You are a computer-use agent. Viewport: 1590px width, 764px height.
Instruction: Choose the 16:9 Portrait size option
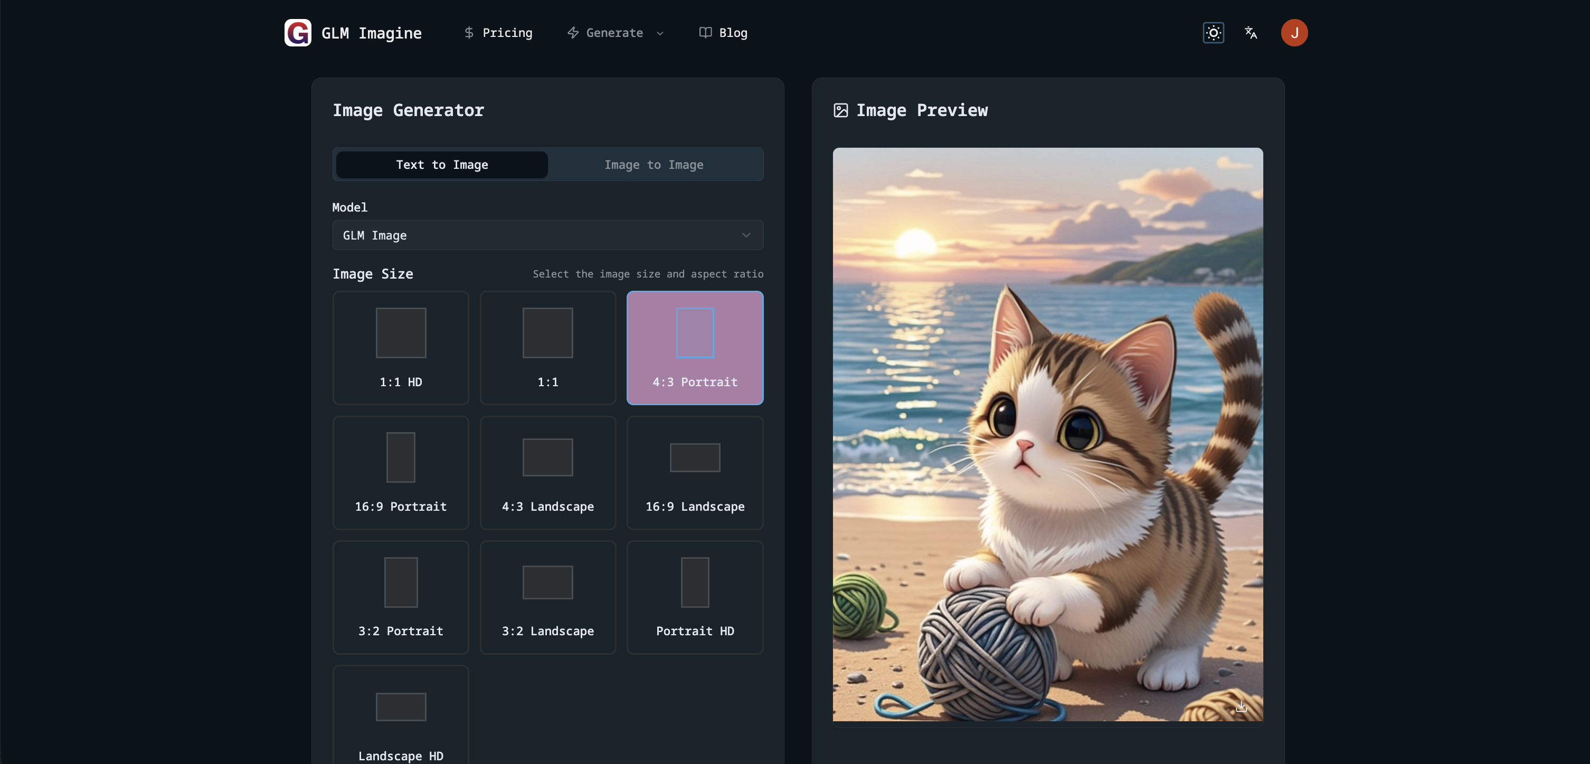pos(401,473)
